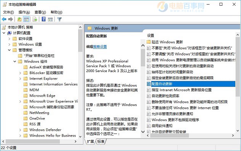Click the policy icon of 始终在计划的时间重新启动
The width and height of the screenshot is (241, 151).
(148, 72)
